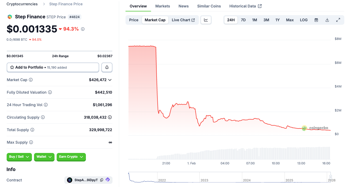Expand the Market Cap chevron
Image resolution: width=347 pixels, height=187 pixels.
[110, 80]
